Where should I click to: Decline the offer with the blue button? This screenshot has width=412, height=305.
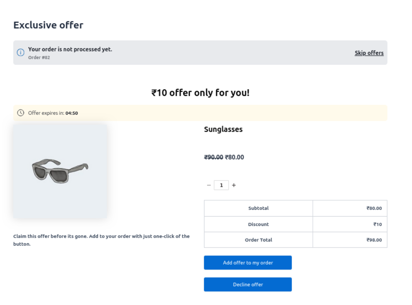click(x=248, y=284)
